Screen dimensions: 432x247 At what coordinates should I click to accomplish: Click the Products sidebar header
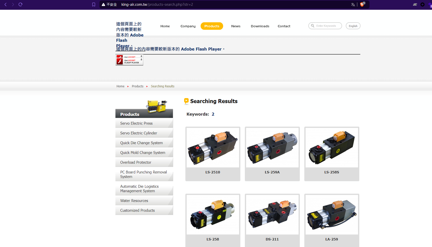coord(144,114)
